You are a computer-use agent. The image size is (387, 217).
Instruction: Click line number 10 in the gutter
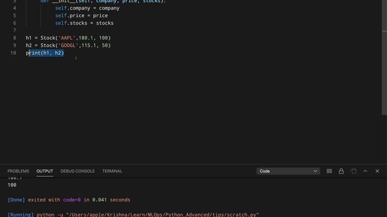[13, 53]
